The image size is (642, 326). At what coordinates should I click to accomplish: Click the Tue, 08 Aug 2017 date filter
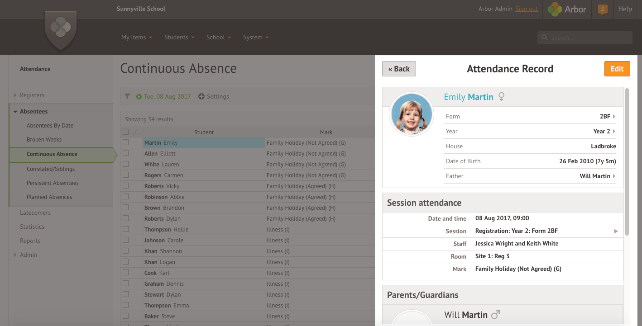(x=167, y=96)
